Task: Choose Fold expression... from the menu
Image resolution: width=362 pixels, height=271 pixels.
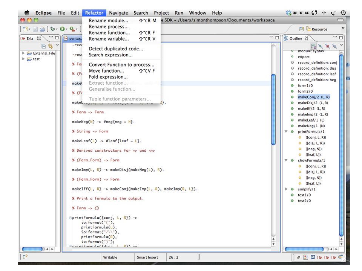Action: [121, 77]
